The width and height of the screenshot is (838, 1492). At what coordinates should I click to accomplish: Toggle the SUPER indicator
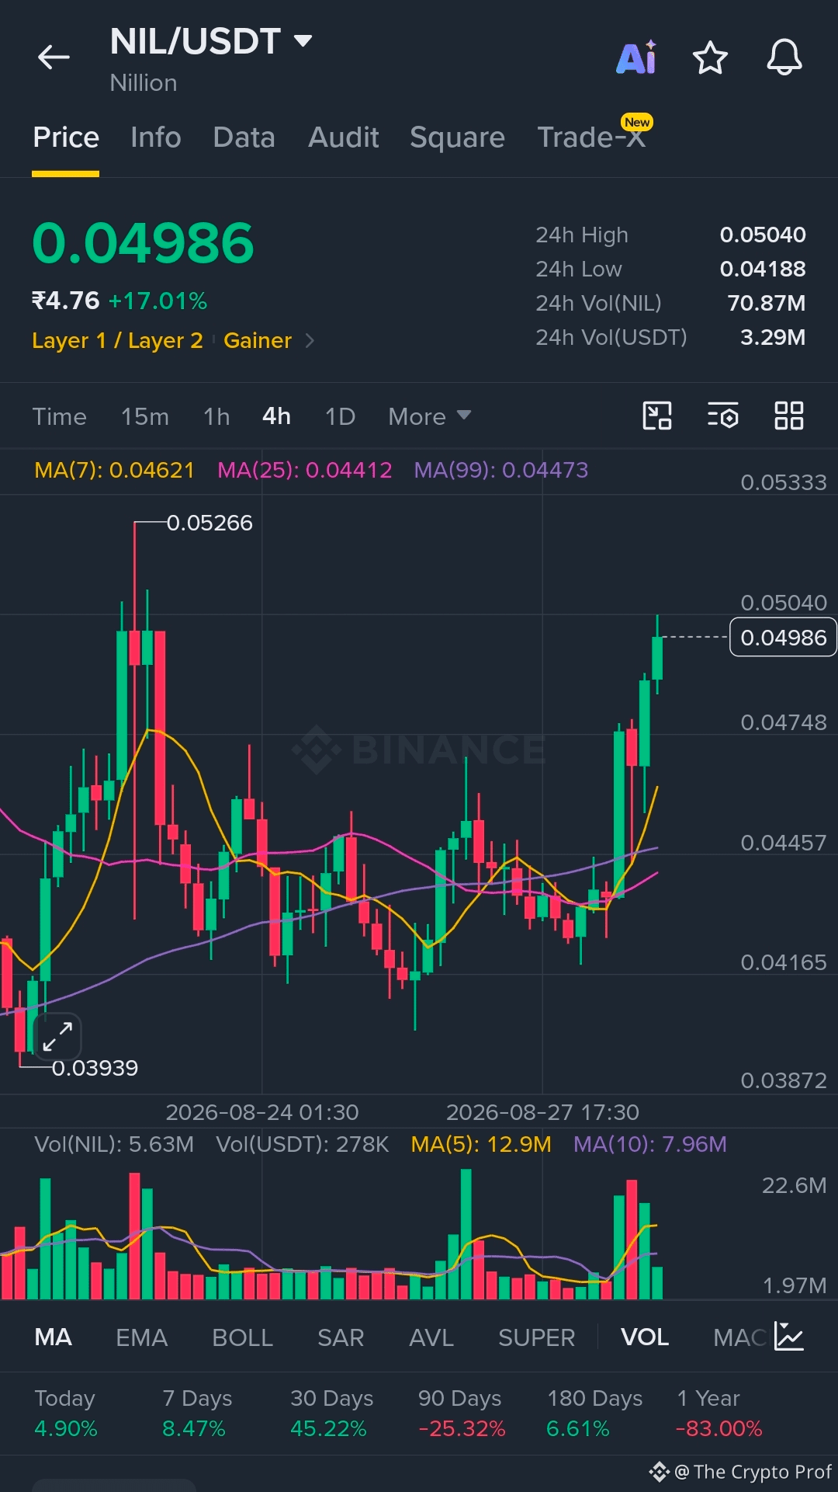point(537,1337)
